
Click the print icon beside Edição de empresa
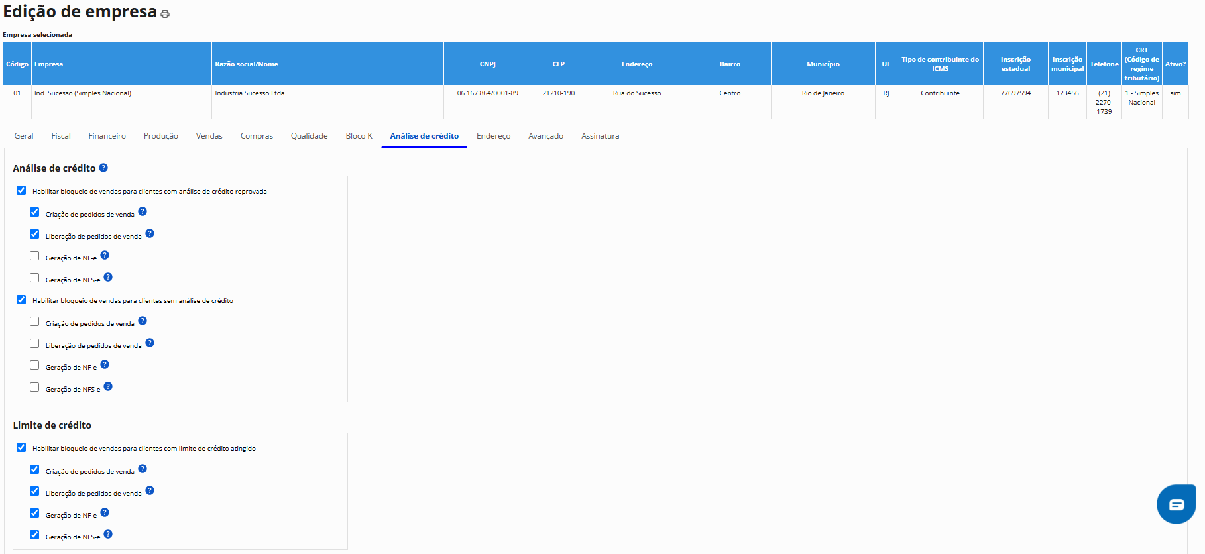[165, 14]
